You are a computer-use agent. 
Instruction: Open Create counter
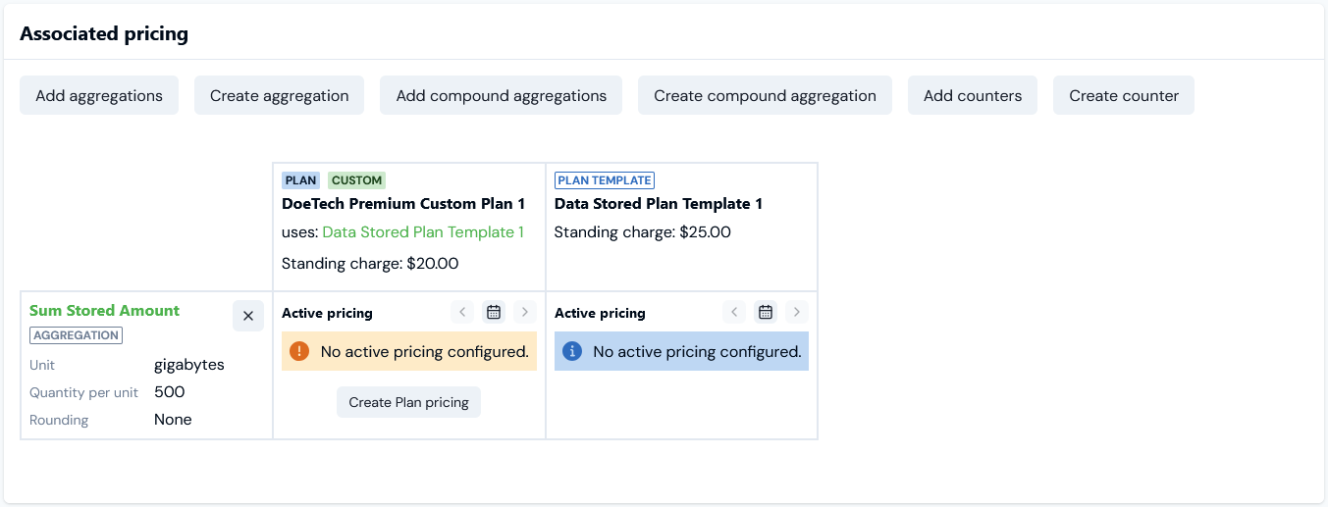click(1124, 95)
